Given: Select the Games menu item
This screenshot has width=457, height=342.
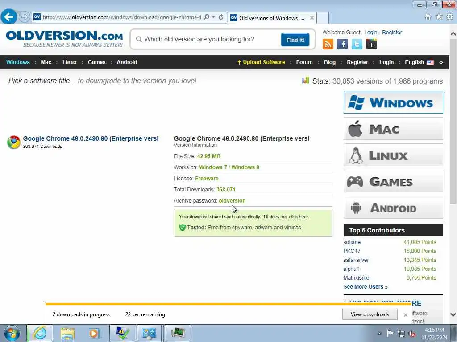Looking at the screenshot, I should tap(96, 62).
